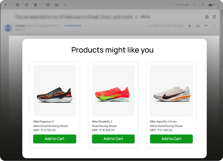This screenshot has height=161, width=223.
Task: Click the '10 of 21,292' counter
Action: click(x=182, y=5)
